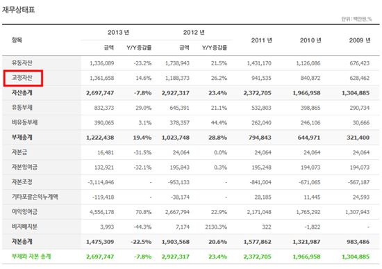Click the 645,391 cell
382x269 pixels.
point(180,108)
